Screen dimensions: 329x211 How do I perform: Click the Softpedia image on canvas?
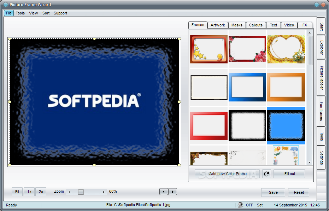94,102
